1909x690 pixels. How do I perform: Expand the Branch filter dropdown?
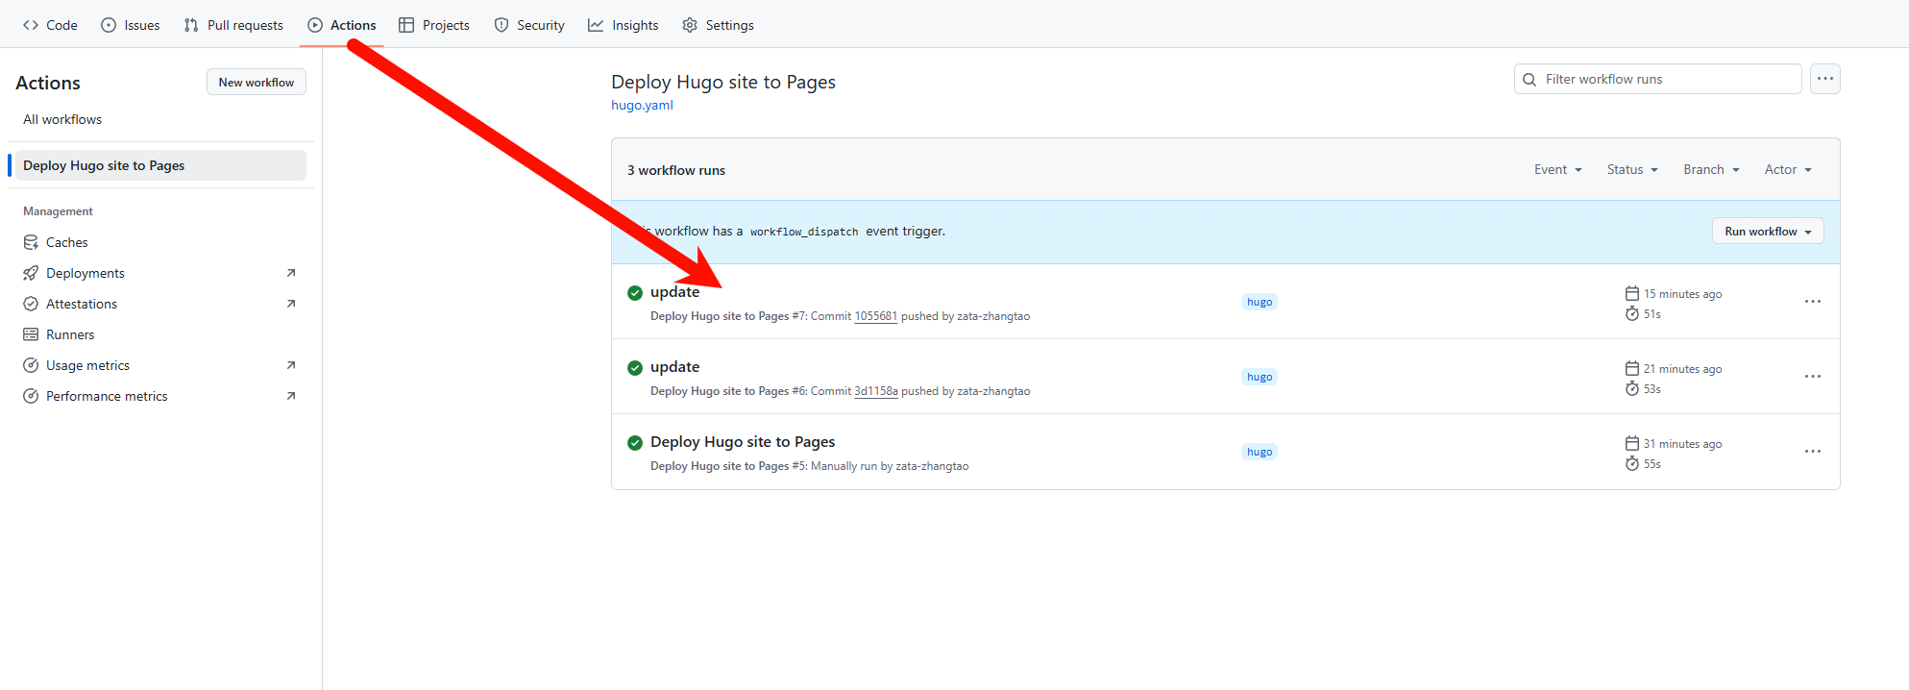pos(1711,169)
